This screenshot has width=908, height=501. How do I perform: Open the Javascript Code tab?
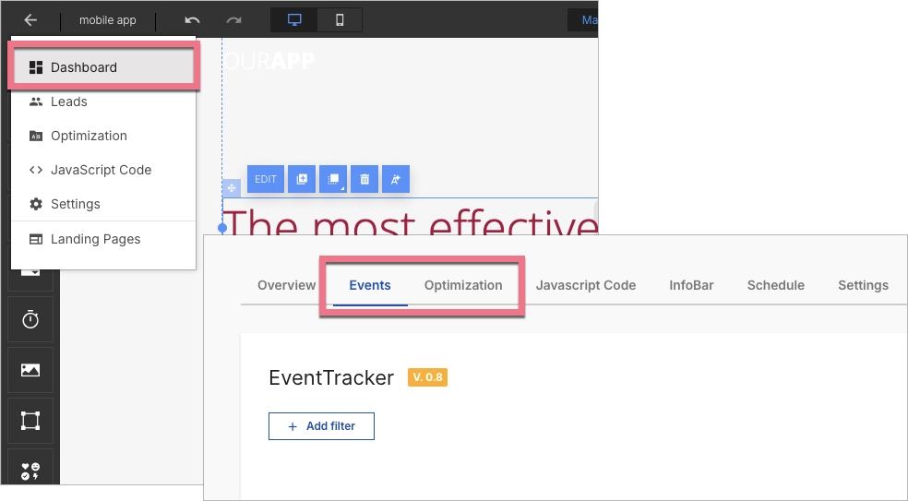click(x=585, y=285)
